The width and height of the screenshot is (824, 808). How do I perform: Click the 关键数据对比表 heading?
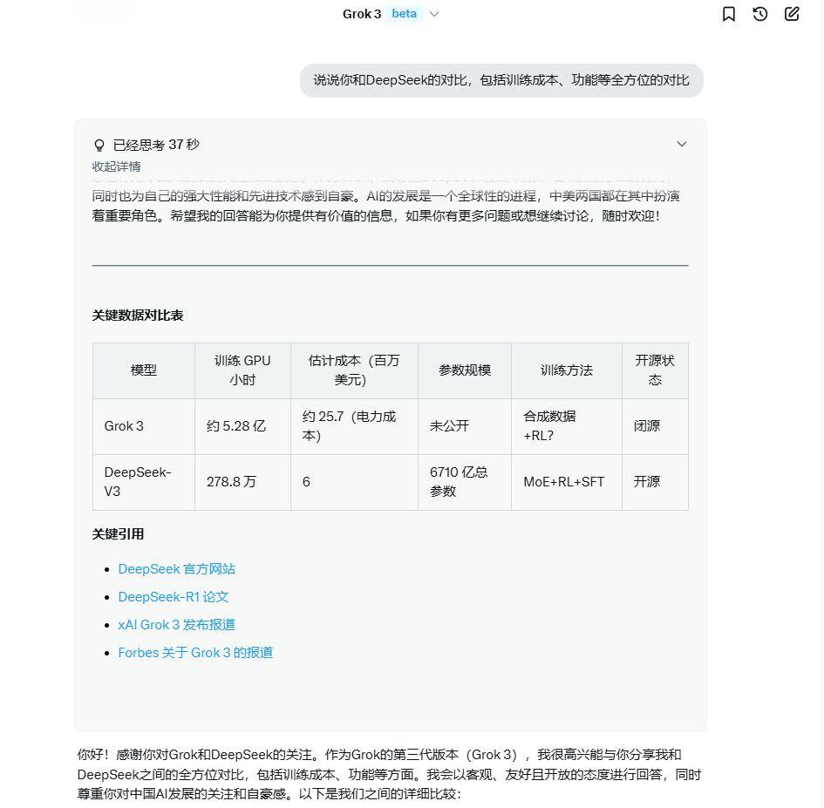pos(138,316)
